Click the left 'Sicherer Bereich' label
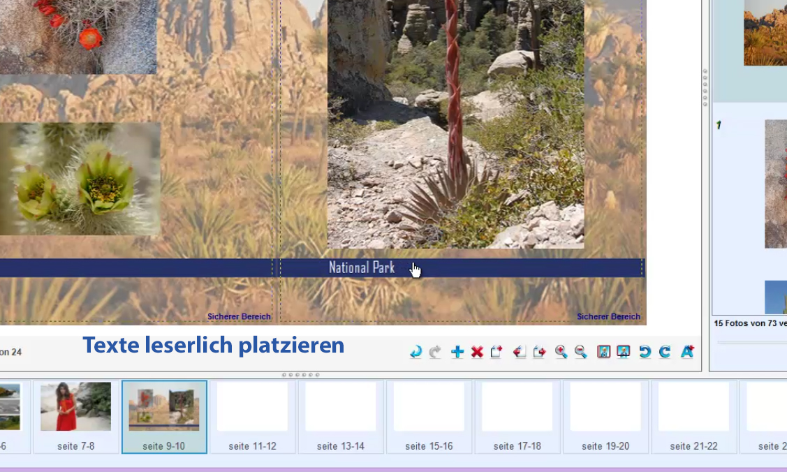 click(239, 316)
